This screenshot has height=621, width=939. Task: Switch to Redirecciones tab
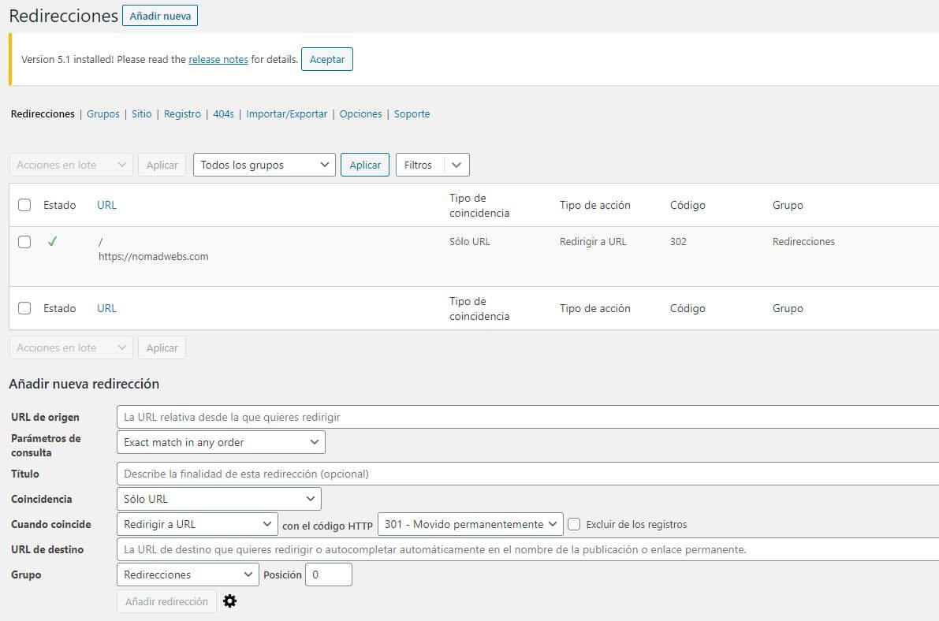click(43, 113)
